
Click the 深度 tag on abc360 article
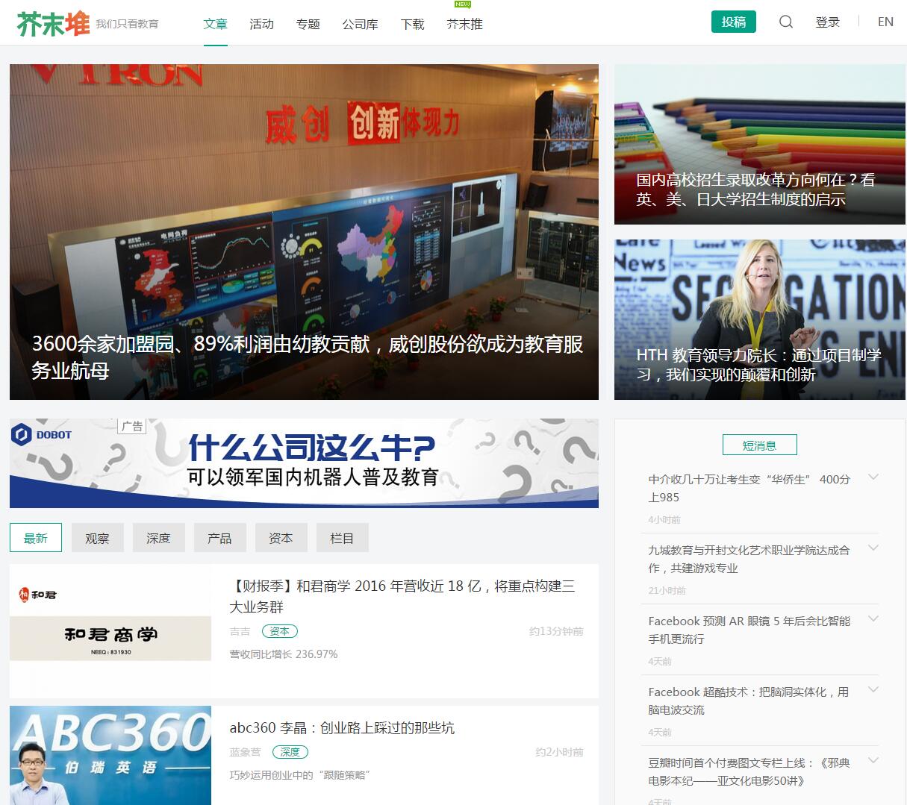[x=290, y=752]
